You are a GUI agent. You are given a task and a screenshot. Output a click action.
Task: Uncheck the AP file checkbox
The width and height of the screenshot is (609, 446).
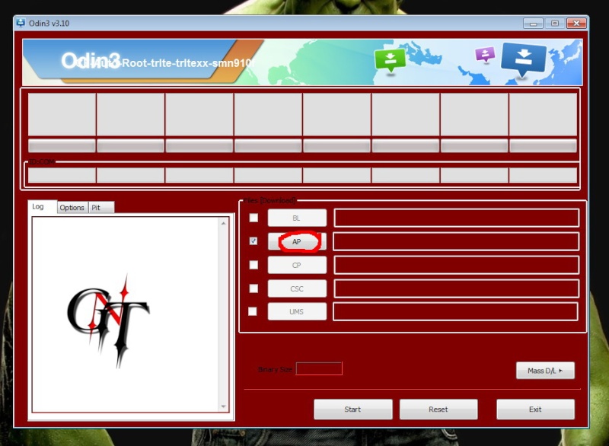click(x=253, y=241)
